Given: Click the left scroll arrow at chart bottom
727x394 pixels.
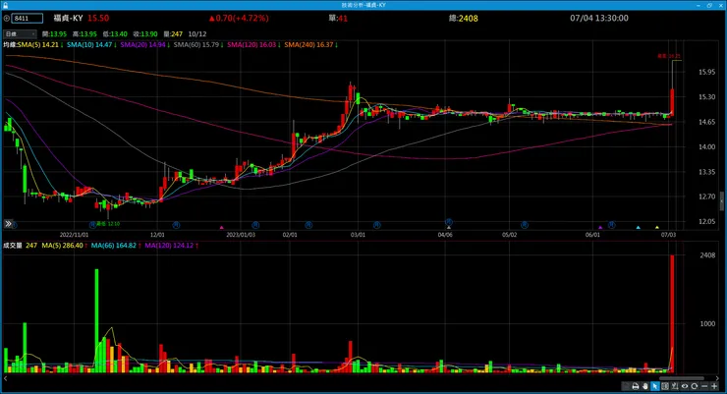Looking at the screenshot, I should pos(6,378).
